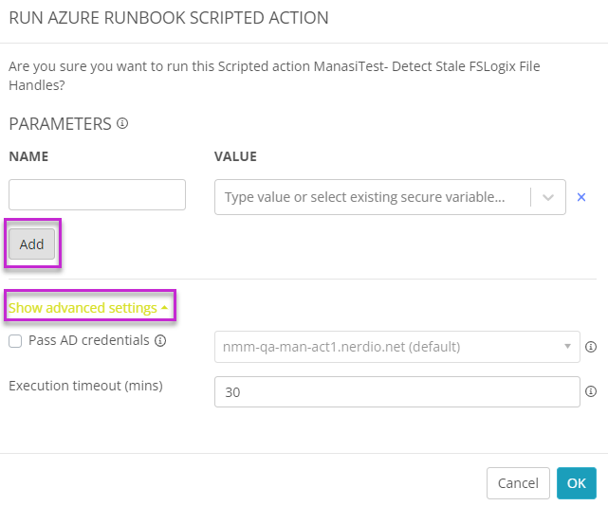Expand the secure variable chevron in VALUE
Viewport: 608px width, 506px height.
548,197
